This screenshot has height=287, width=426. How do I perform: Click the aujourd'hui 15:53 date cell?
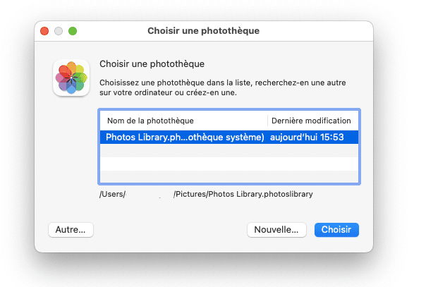pos(307,137)
